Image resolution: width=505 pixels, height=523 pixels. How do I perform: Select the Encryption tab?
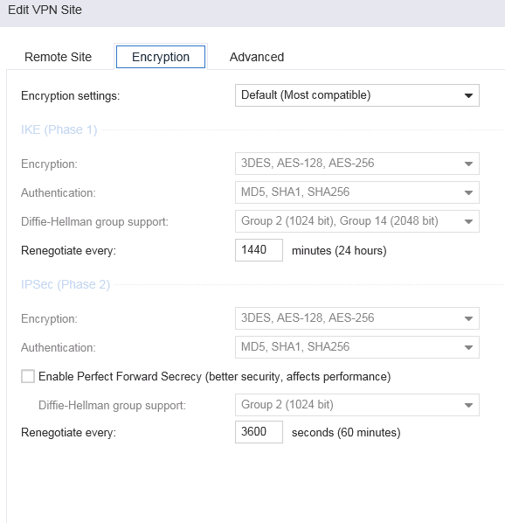tap(161, 57)
